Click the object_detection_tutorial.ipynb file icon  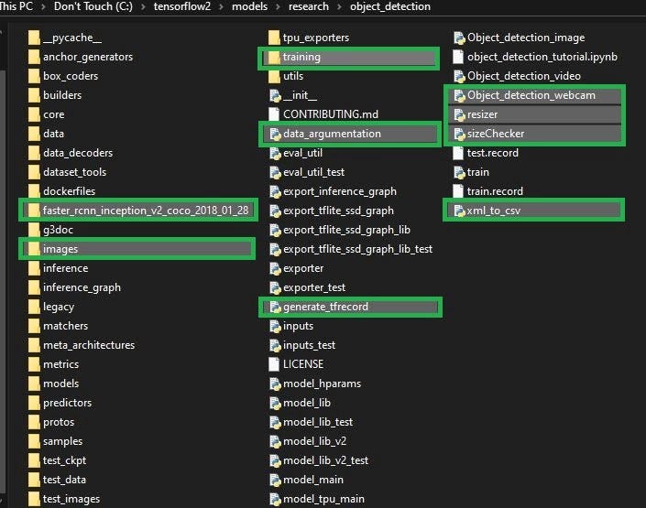point(458,57)
